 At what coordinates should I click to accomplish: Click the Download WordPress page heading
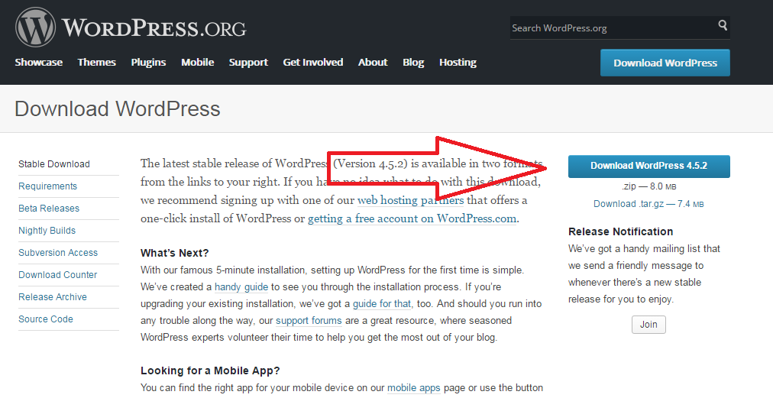click(118, 109)
